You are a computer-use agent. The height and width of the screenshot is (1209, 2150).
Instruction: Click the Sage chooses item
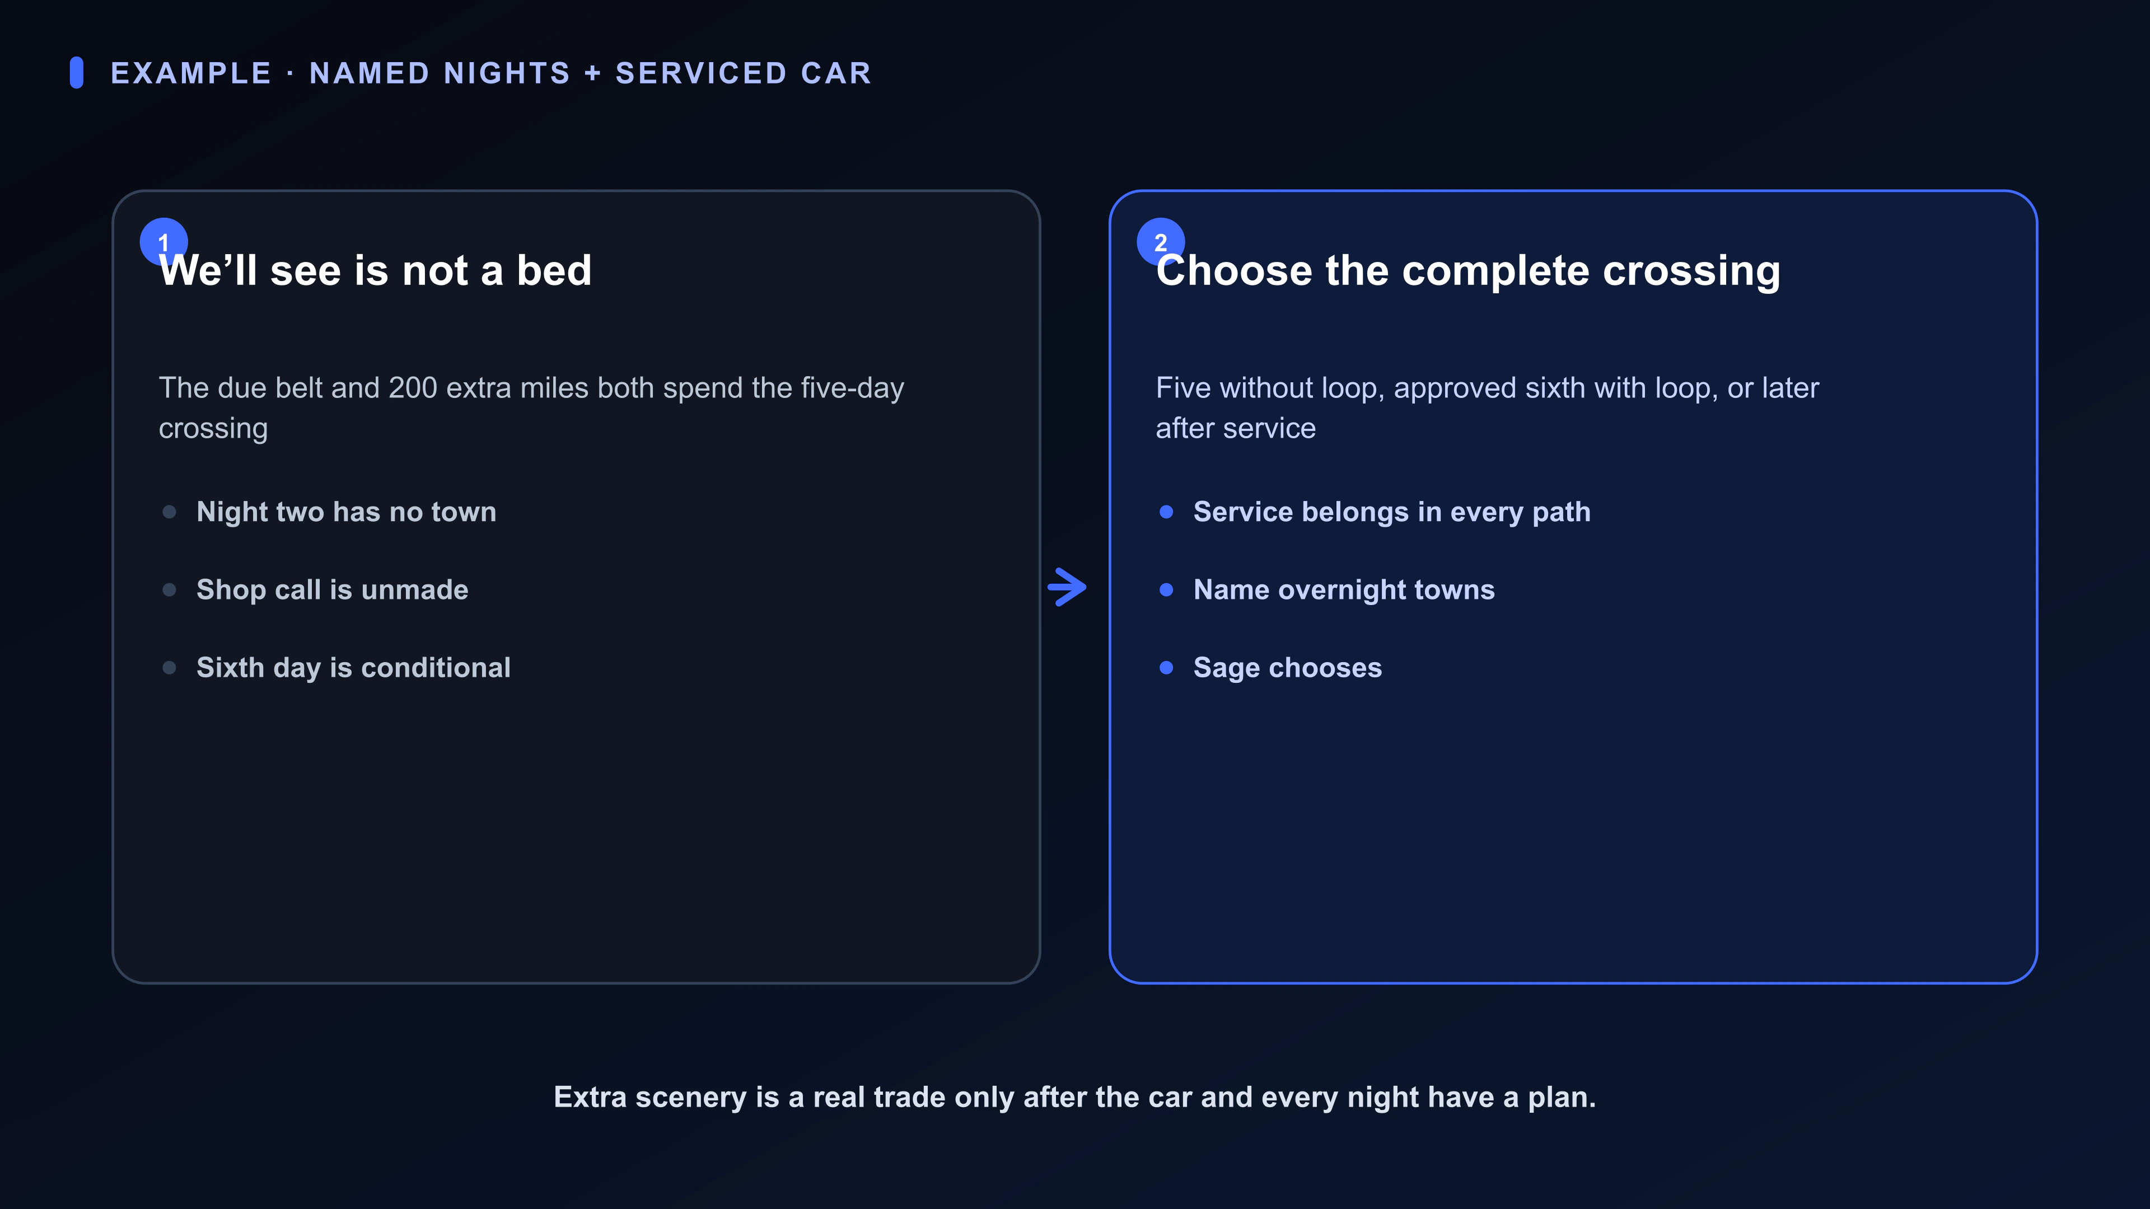[x=1288, y=668]
